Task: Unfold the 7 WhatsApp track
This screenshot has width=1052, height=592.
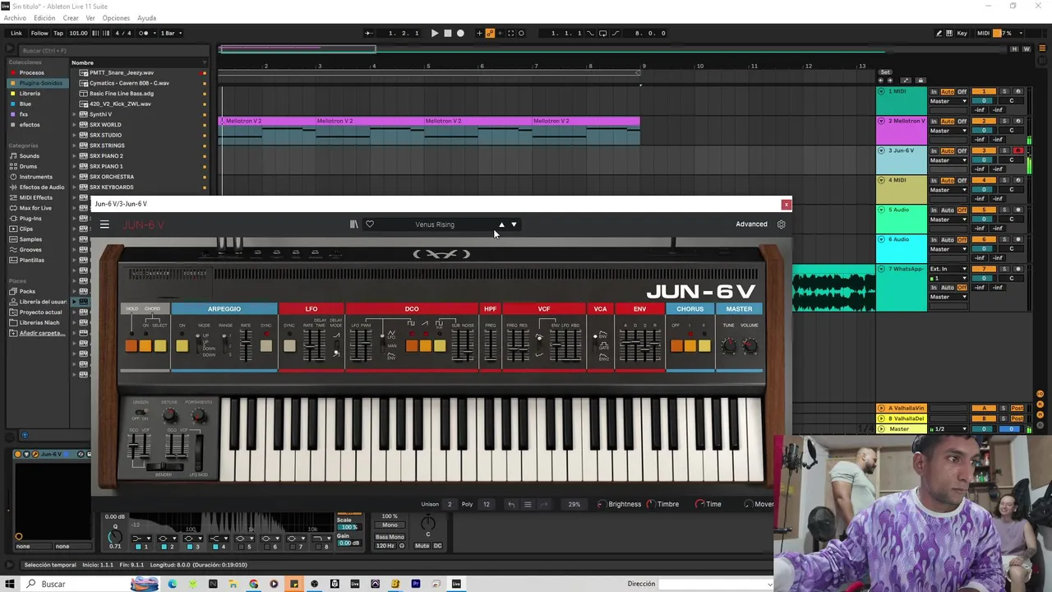Action: click(x=881, y=269)
